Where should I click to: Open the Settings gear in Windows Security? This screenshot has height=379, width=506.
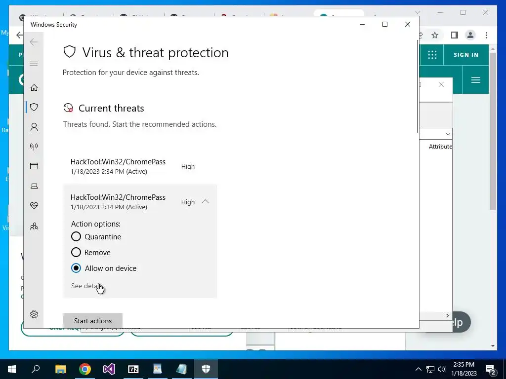tap(34, 314)
